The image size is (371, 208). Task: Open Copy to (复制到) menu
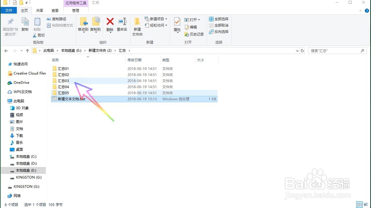pyautogui.click(x=96, y=25)
